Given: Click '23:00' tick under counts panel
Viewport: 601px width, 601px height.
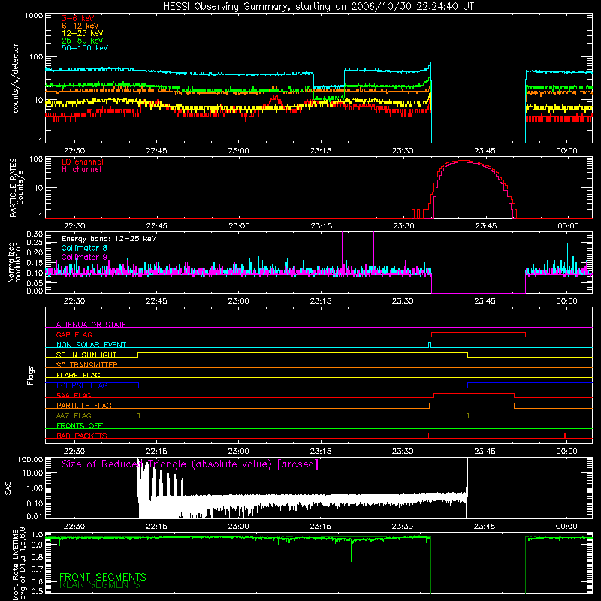Looking at the screenshot, I should [238, 151].
